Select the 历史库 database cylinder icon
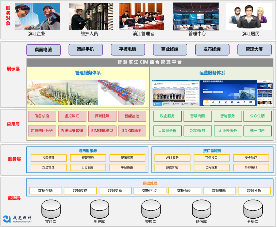The height and width of the screenshot is (227, 277). tap(99, 209)
